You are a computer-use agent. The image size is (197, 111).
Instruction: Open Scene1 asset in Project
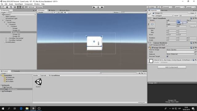point(38,83)
